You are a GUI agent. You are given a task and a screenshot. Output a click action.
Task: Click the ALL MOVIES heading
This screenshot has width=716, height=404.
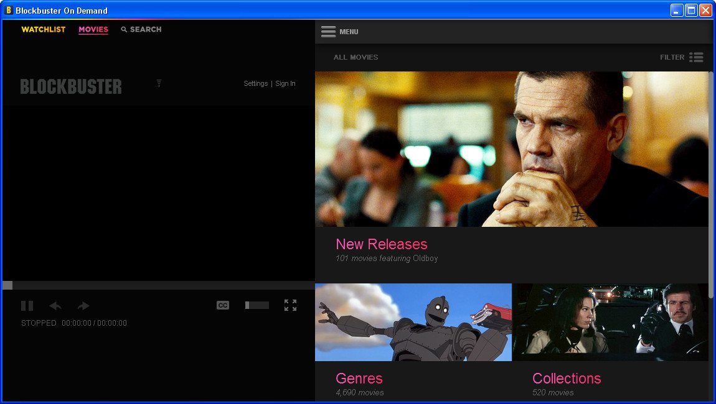(x=356, y=57)
